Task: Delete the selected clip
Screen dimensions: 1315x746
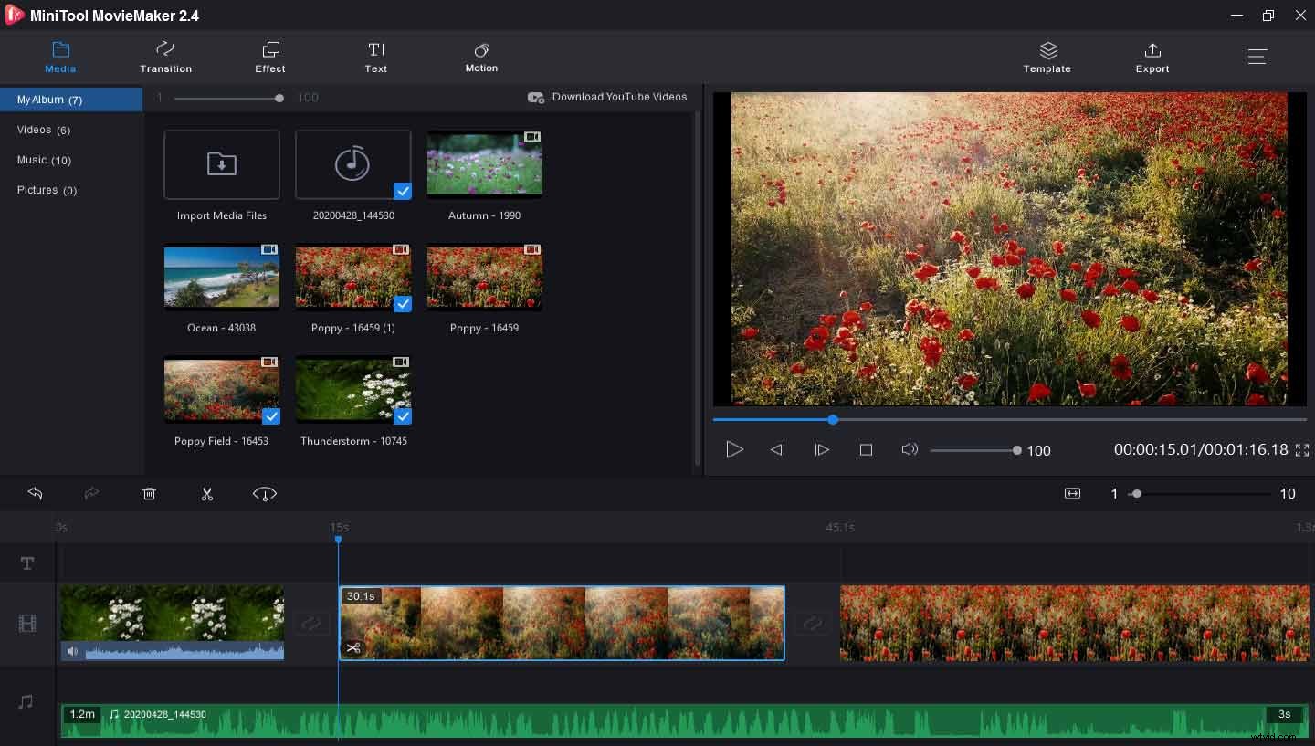Action: coord(149,493)
